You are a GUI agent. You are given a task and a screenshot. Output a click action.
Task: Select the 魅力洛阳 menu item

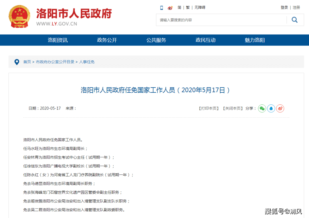click(254, 40)
